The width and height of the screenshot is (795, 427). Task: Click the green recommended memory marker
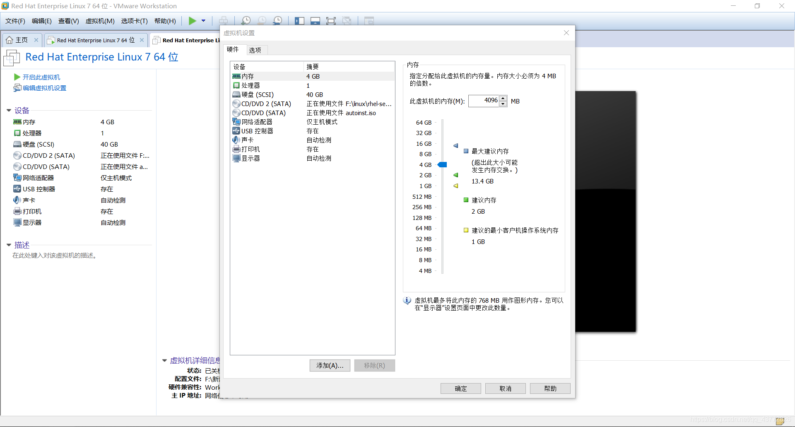tap(456, 175)
